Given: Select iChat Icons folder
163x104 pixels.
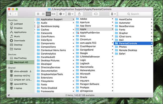Looking at the screenshot, I should coord(133,37).
